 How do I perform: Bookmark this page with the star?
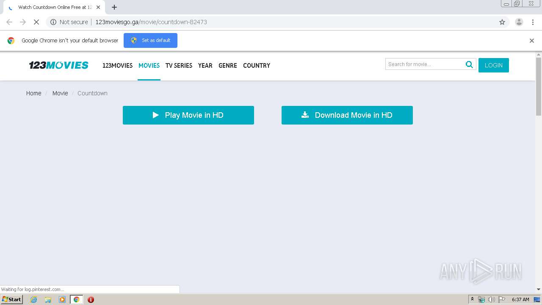point(502,22)
